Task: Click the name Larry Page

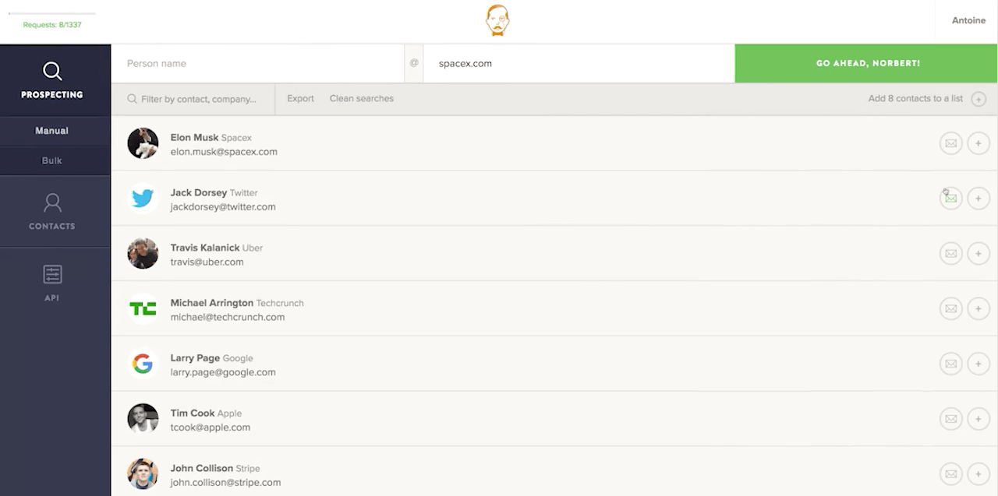Action: 195,358
